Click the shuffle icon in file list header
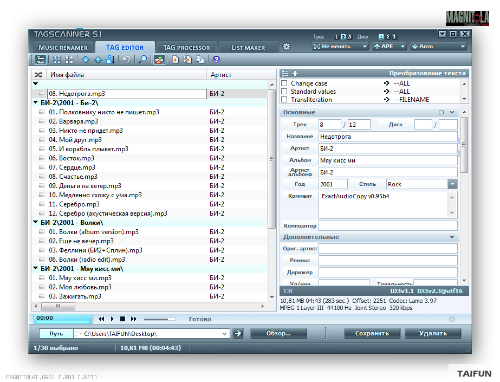 point(38,75)
